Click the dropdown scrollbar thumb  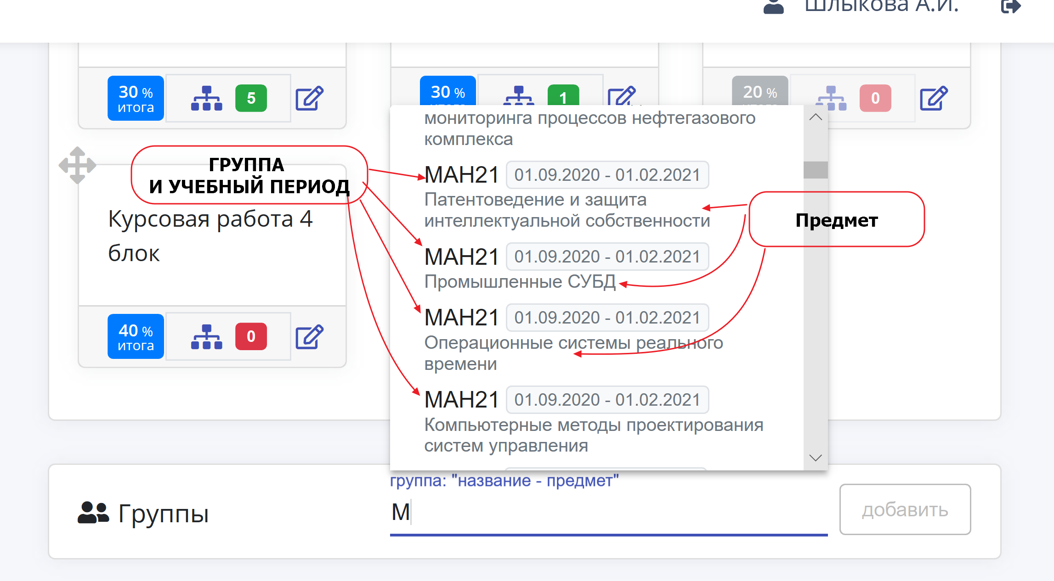(816, 170)
